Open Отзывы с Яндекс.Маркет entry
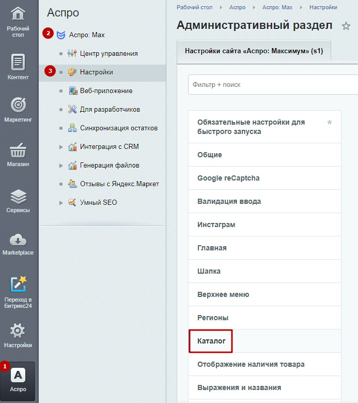 click(x=119, y=184)
